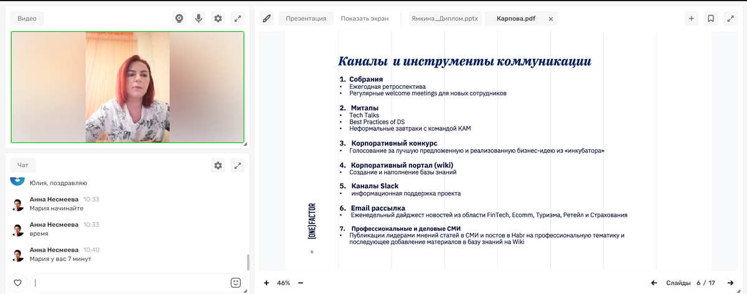Open Chat panel settings gear
Screen dimensions: 747x294
[218, 165]
